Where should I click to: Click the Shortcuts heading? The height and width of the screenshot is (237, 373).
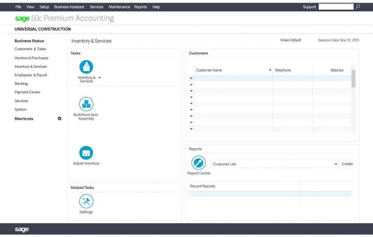click(x=24, y=119)
